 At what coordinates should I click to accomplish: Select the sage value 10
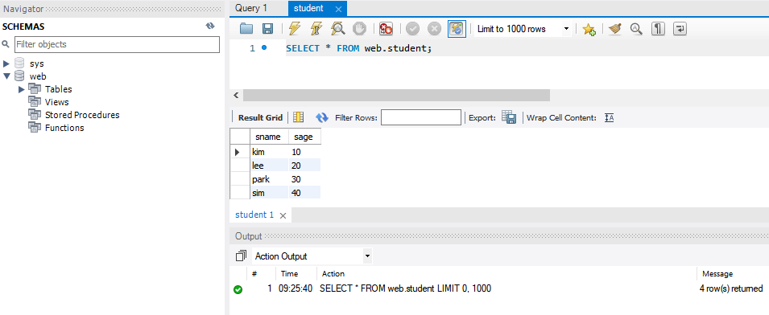(x=304, y=152)
